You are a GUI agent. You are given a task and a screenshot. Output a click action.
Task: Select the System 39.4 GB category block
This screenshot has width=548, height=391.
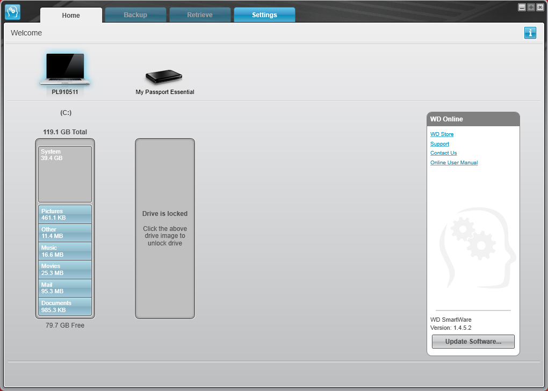(65, 175)
